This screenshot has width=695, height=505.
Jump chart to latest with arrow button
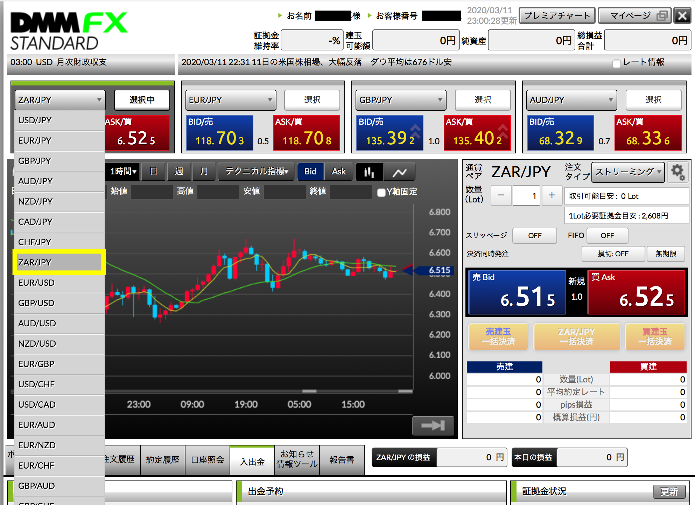[x=433, y=426]
